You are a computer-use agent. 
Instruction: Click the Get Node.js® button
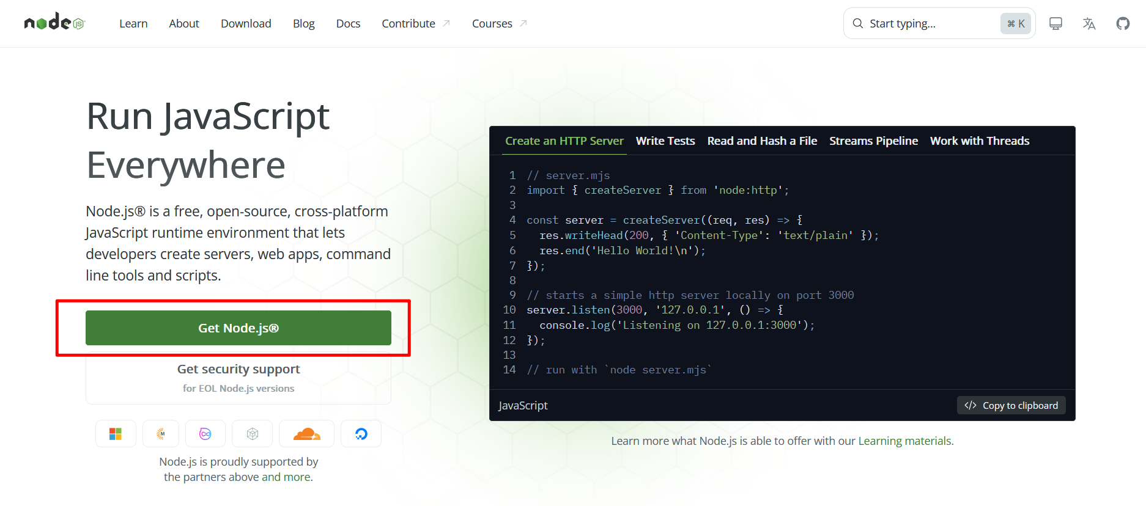tap(238, 328)
